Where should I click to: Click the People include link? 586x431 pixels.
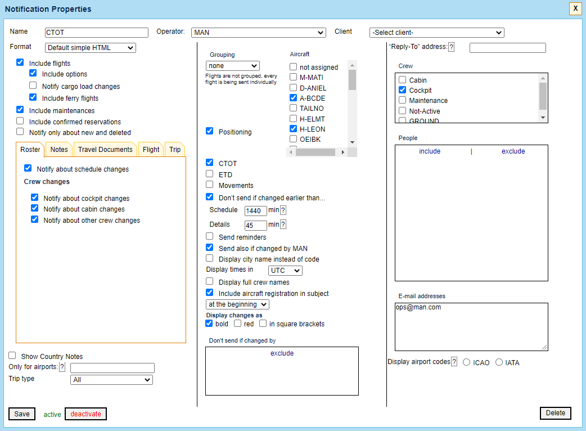[430, 151]
